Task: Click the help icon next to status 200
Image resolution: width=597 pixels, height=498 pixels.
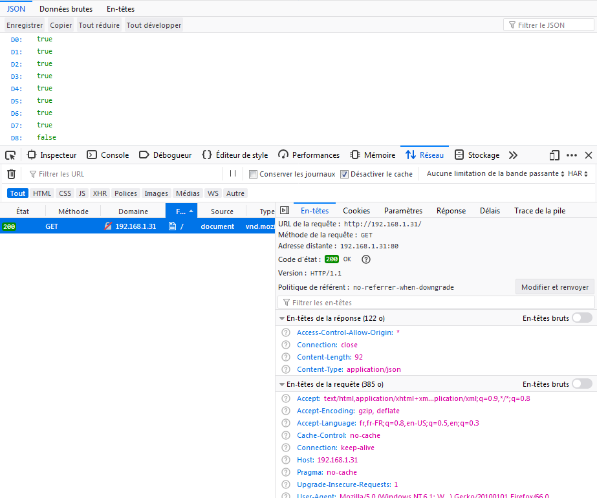Action: coord(365,259)
